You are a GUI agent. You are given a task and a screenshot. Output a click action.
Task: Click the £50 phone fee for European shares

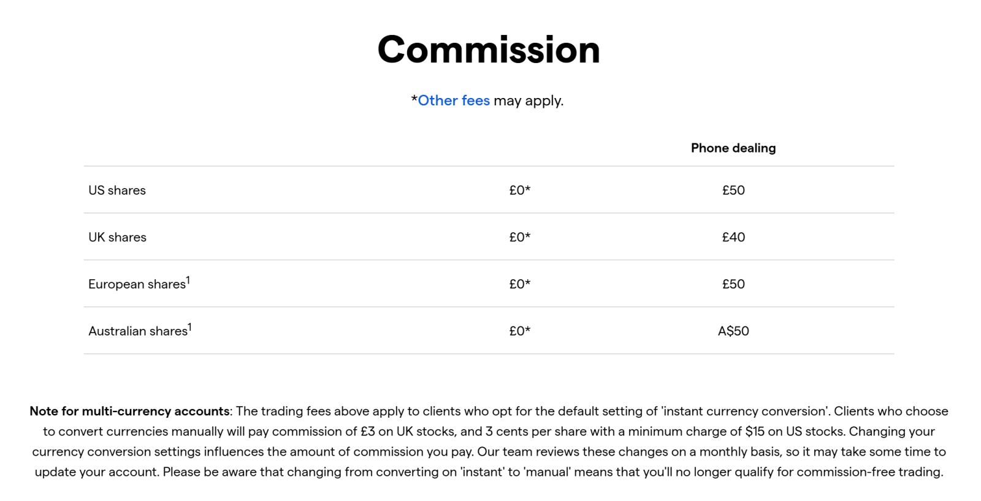click(733, 284)
